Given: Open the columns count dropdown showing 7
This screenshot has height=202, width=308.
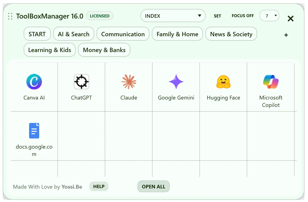Looking at the screenshot, I should pyautogui.click(x=269, y=16).
